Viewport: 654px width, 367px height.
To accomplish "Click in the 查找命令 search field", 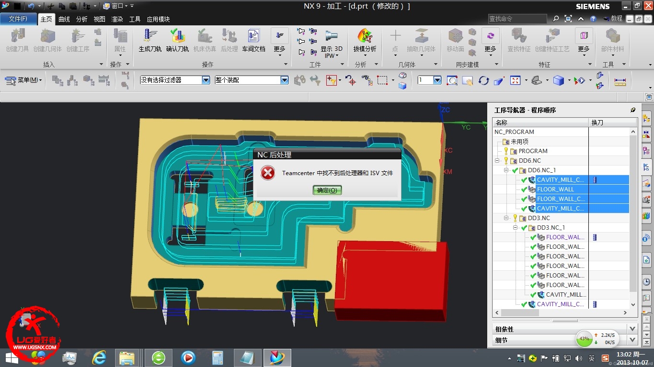I will tap(517, 19).
